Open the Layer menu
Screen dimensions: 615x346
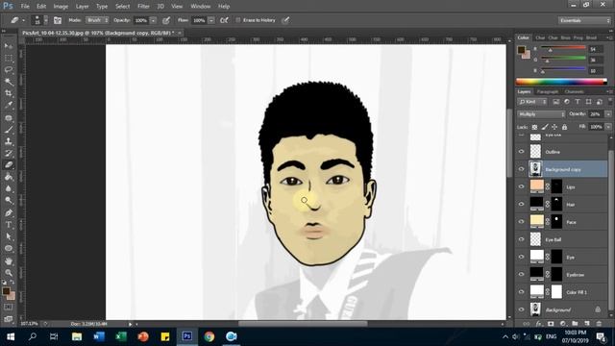tap(82, 7)
